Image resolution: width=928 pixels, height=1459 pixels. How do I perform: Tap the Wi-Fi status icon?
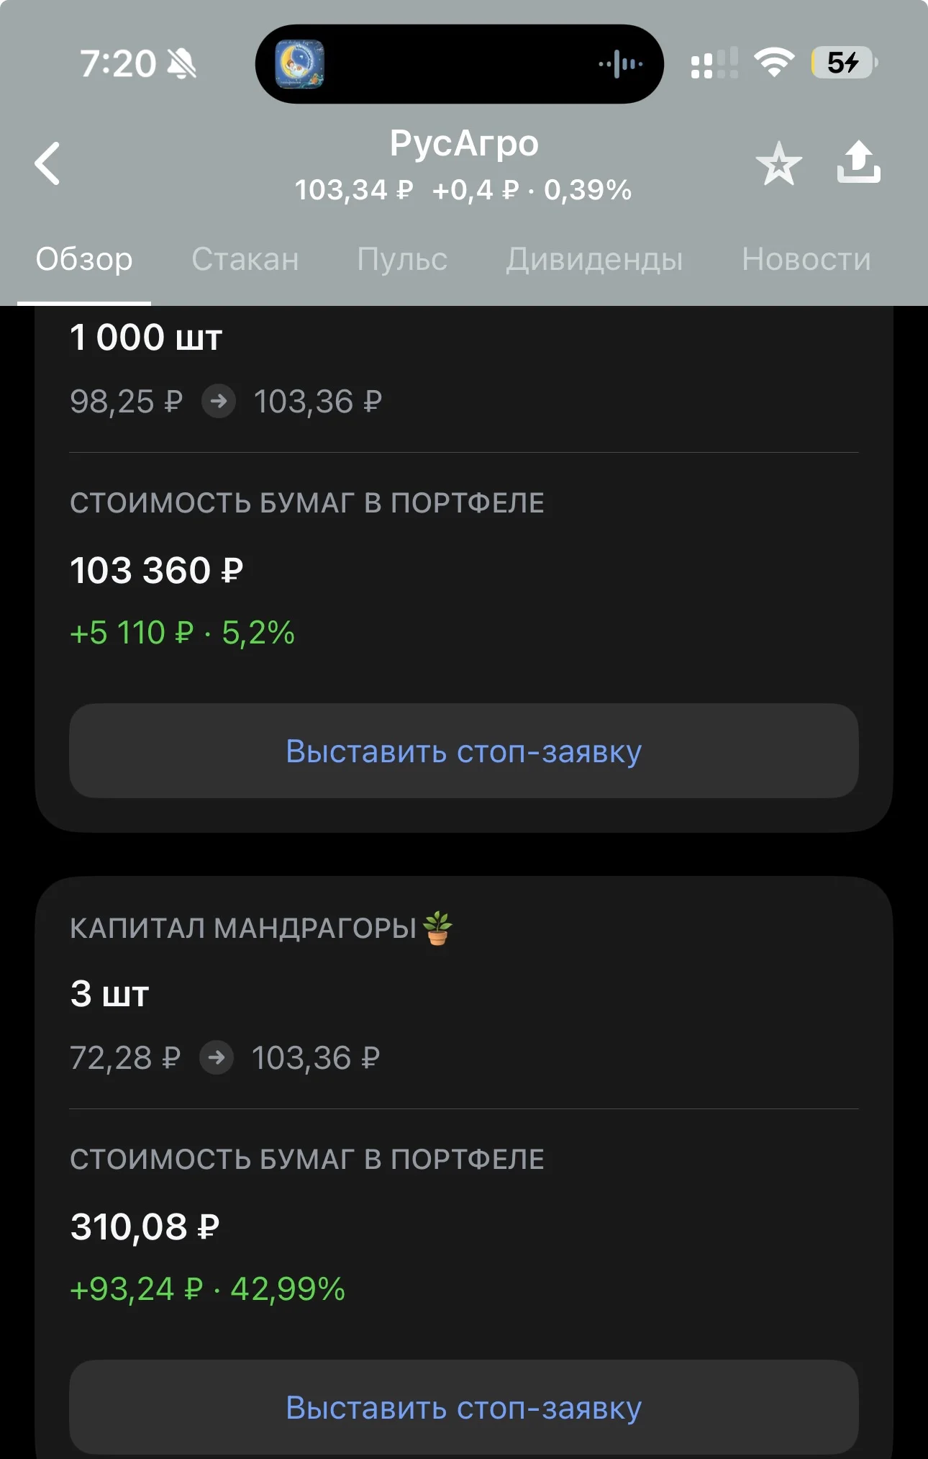774,63
